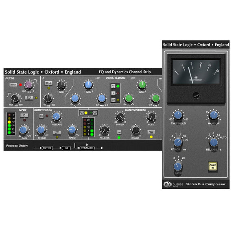Turn the gate RANGE knob
Viewport: 236px width, 236px height.
click(136, 130)
